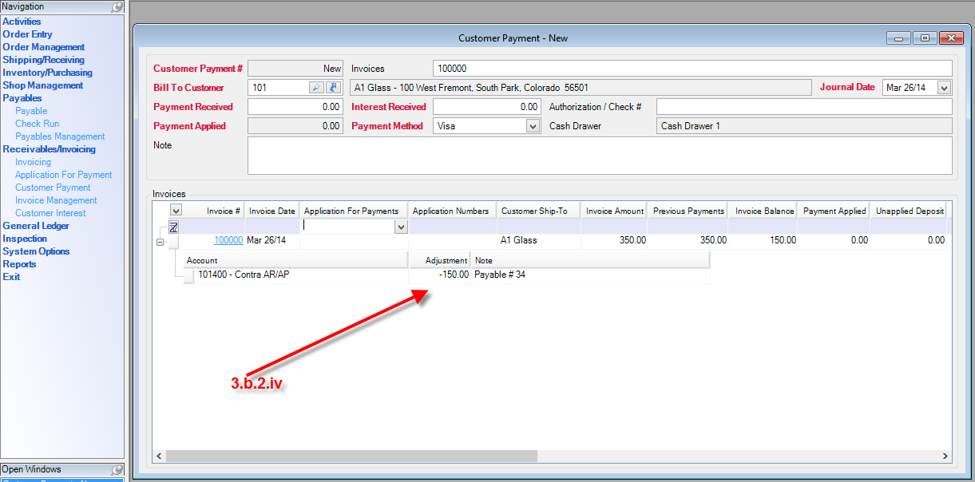This screenshot has width=975, height=482.
Task: Click the row selector for account 101400
Action: pyautogui.click(x=189, y=276)
